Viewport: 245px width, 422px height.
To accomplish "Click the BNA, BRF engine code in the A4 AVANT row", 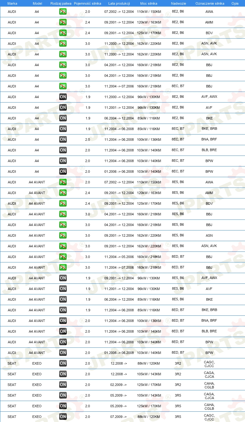I will tap(209, 321).
